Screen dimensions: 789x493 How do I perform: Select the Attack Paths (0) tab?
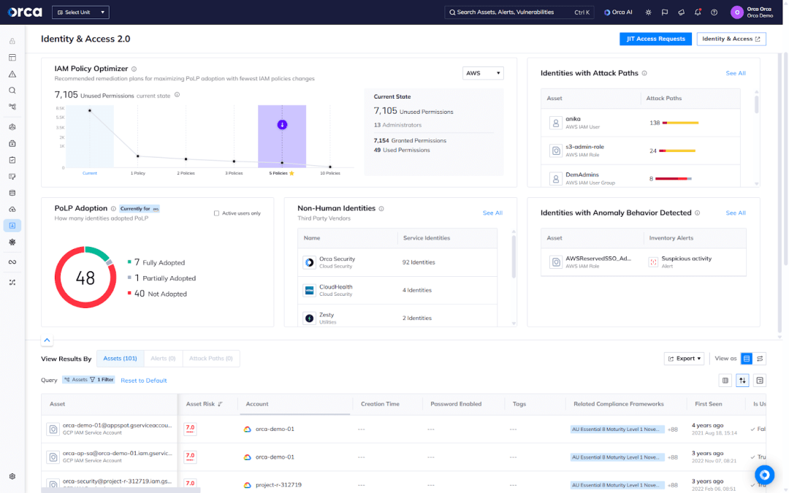(x=211, y=358)
